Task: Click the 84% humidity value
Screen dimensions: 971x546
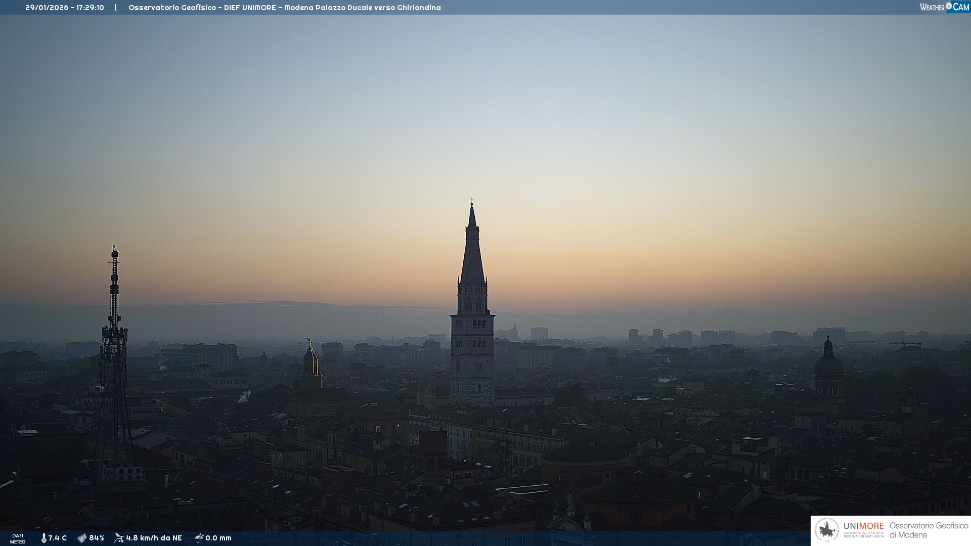Action: tap(97, 538)
